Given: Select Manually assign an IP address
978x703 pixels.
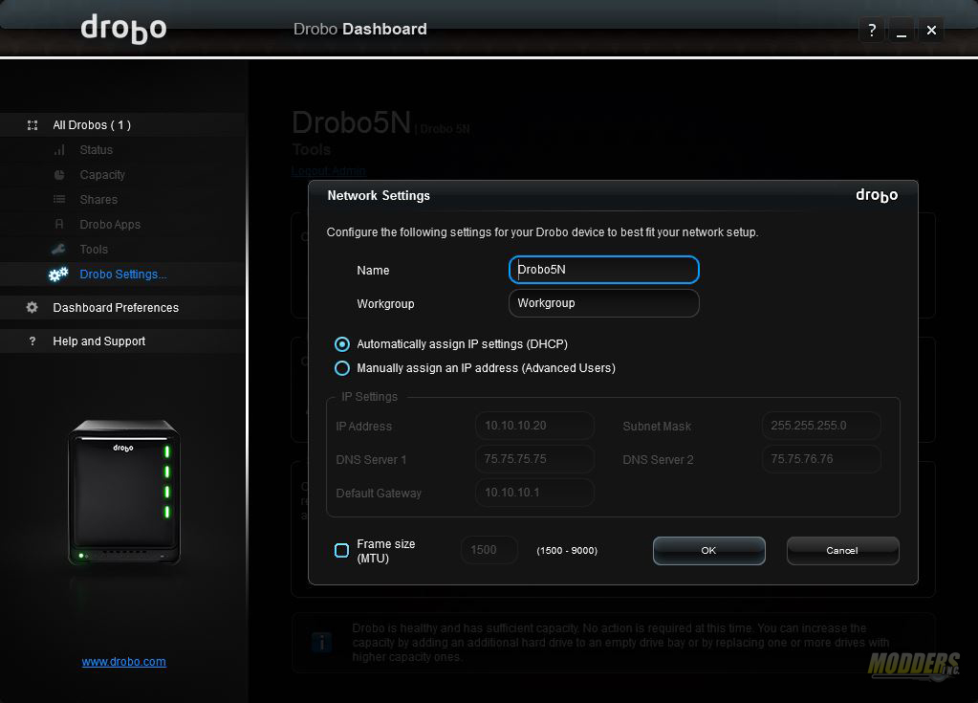Looking at the screenshot, I should click(x=342, y=368).
